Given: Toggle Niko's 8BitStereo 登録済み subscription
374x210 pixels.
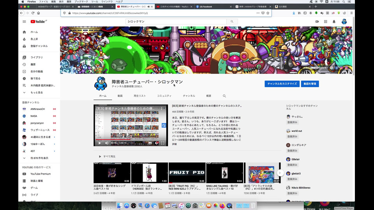Looking at the screenshot, I should coord(292,193).
